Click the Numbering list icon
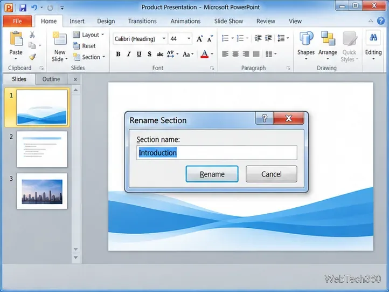389x292 pixels. (x=240, y=38)
